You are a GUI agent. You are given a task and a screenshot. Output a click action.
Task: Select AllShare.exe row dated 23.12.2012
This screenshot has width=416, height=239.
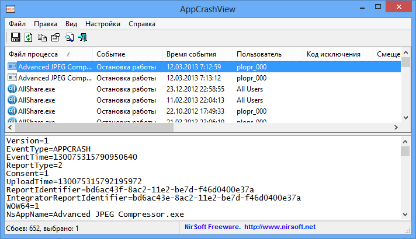point(203,89)
